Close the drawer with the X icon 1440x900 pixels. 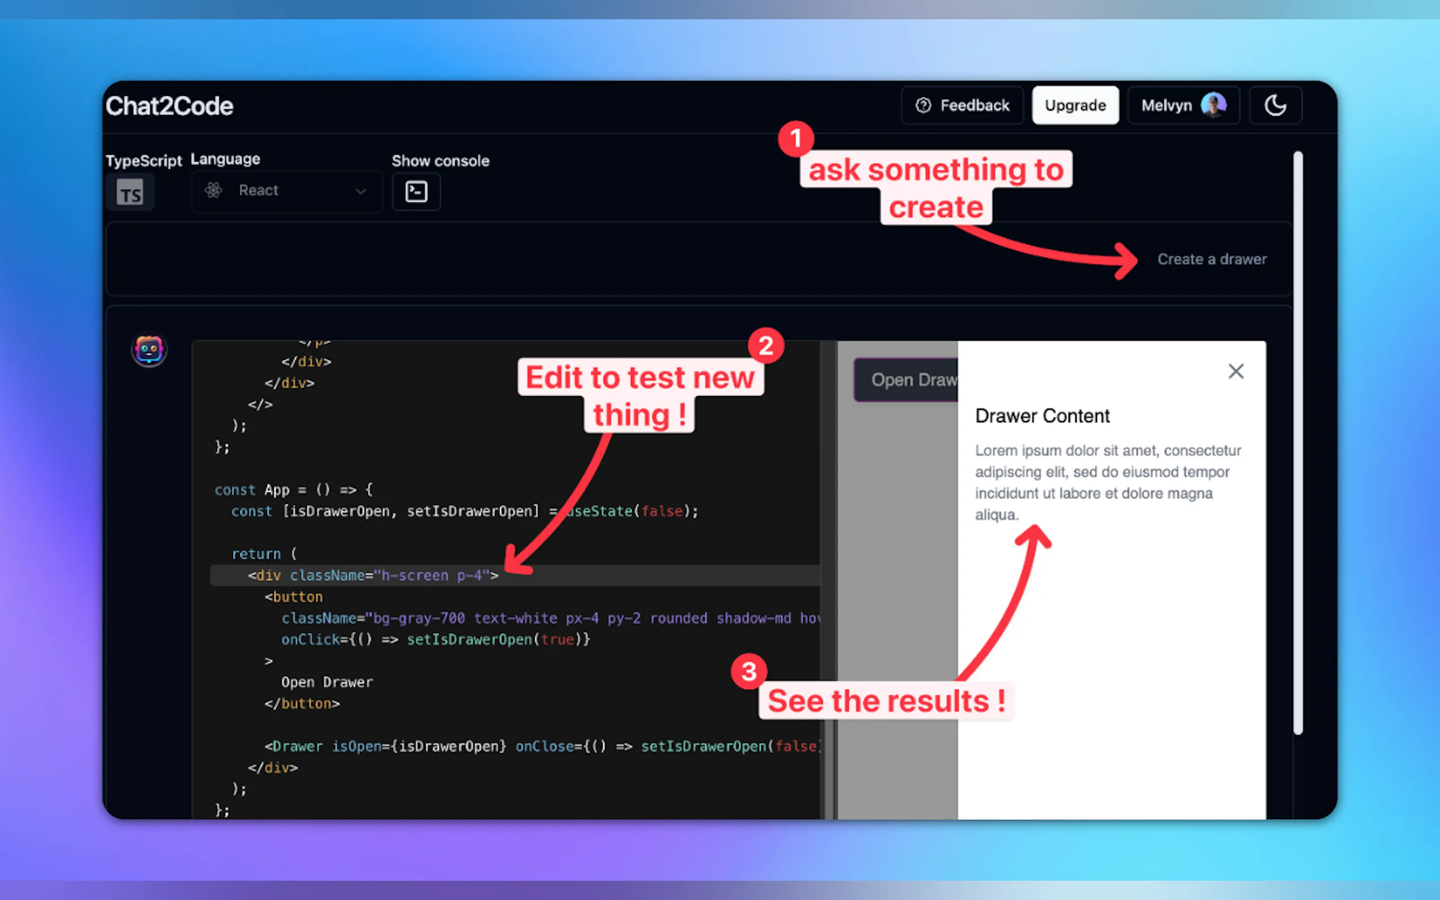tap(1236, 371)
